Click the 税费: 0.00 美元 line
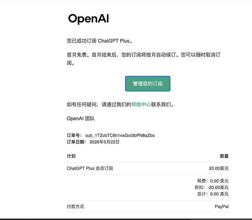 213,181
